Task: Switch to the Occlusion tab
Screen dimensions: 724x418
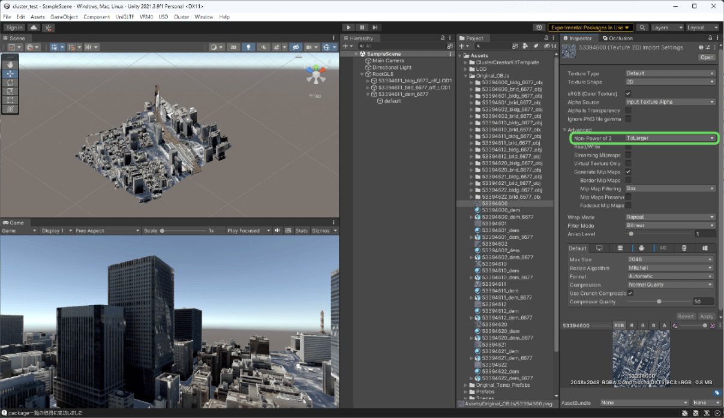Action: coord(618,38)
